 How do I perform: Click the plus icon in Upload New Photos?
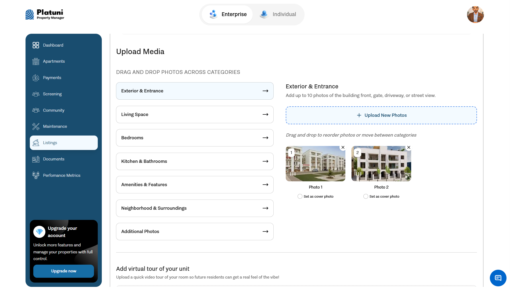[359, 115]
